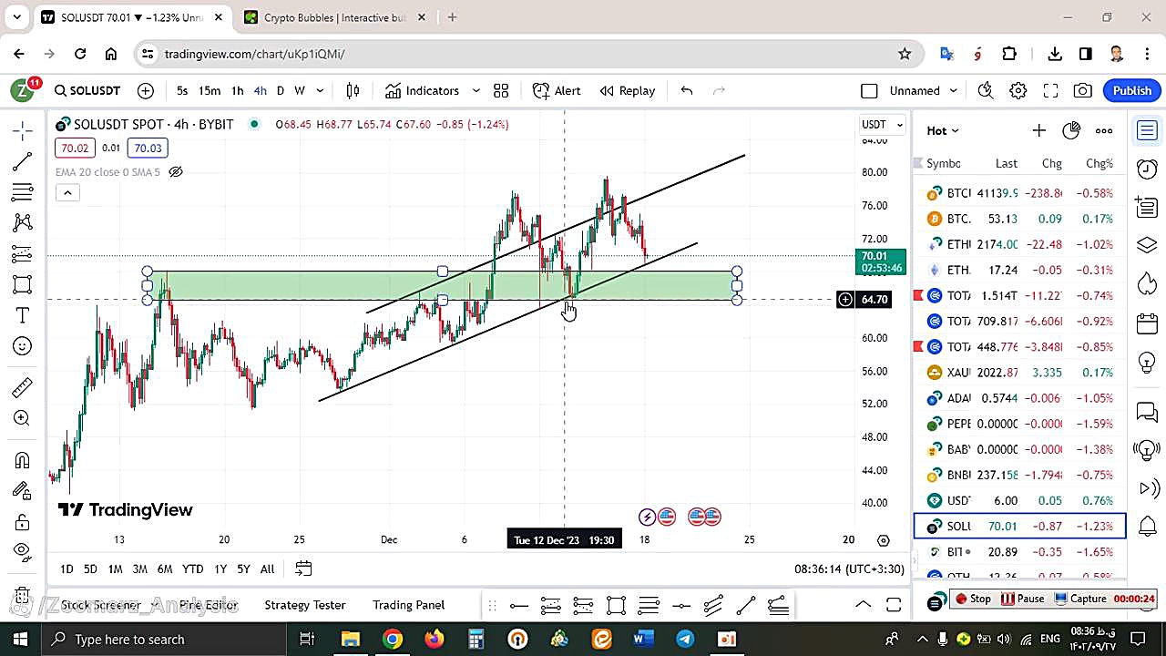Open the Indicators dialog

pos(422,90)
